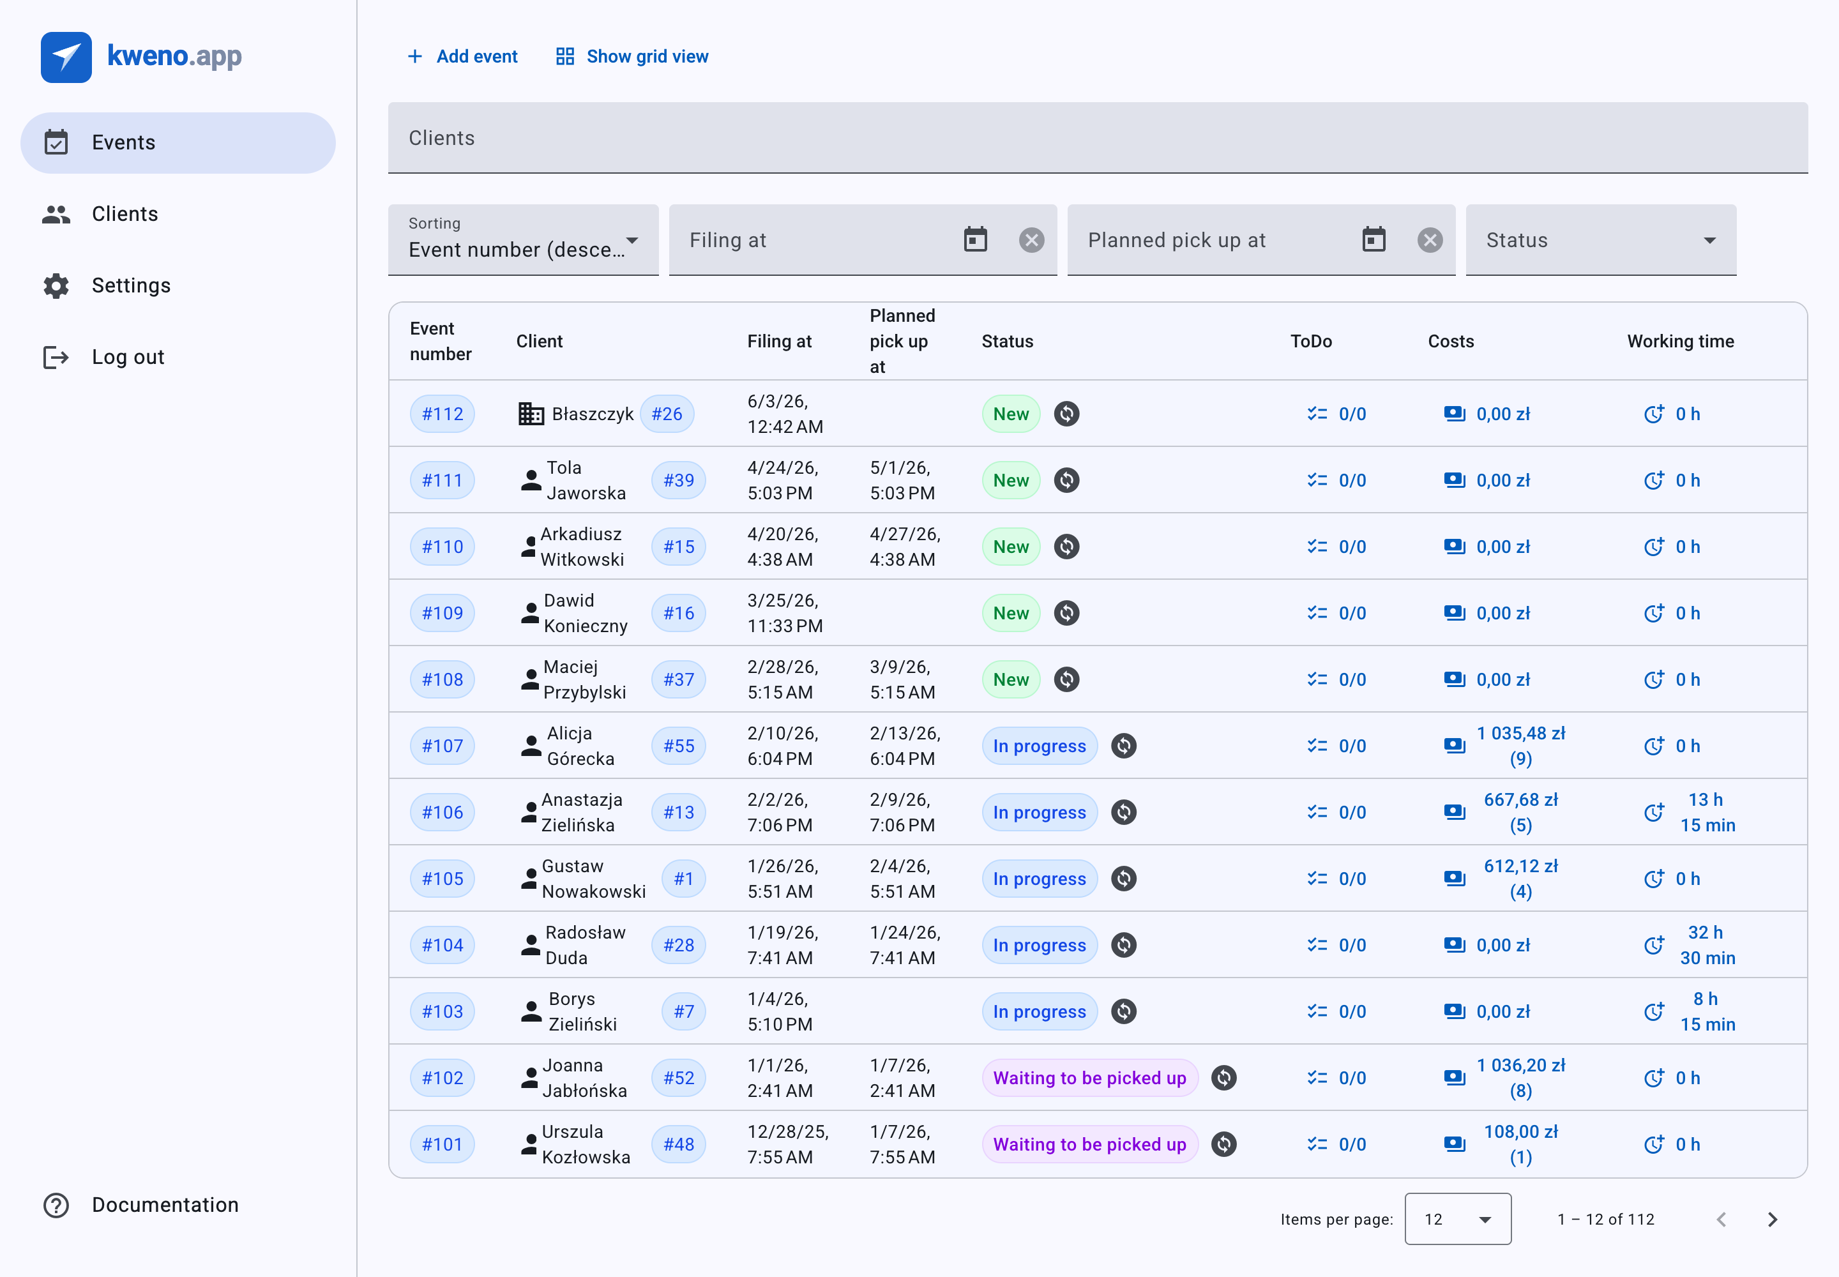Open client #39 Tola Jaworska
Image resolution: width=1839 pixels, height=1277 pixels.
(679, 480)
